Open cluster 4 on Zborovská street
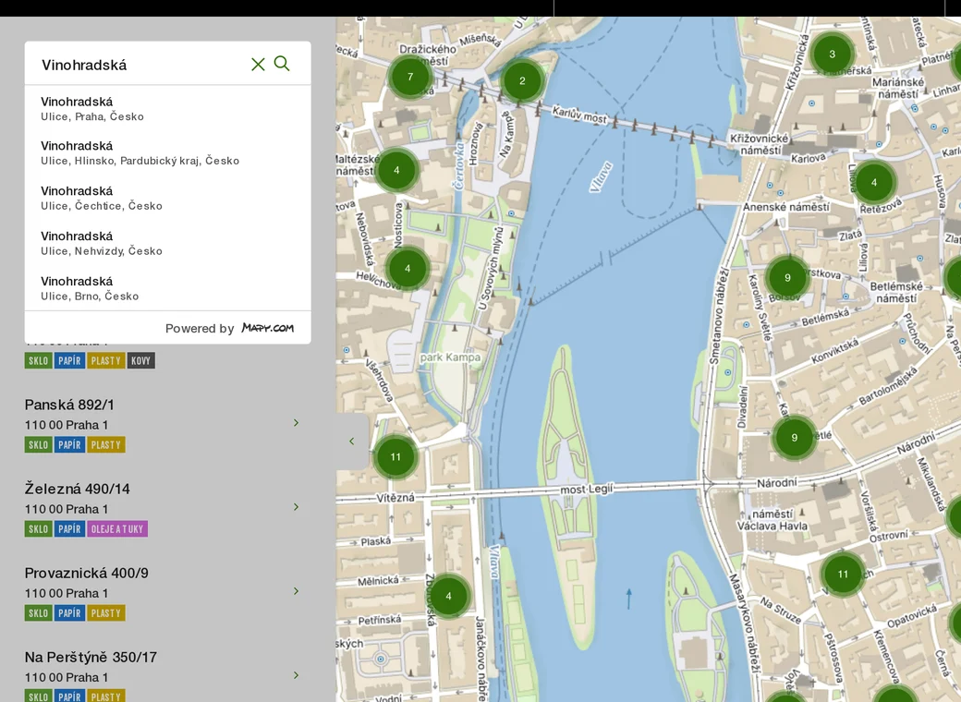The width and height of the screenshot is (961, 702). (x=448, y=596)
